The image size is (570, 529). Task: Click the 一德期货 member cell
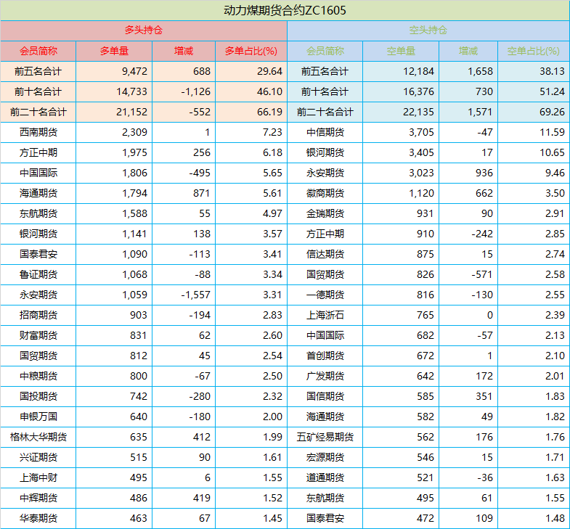click(x=325, y=295)
